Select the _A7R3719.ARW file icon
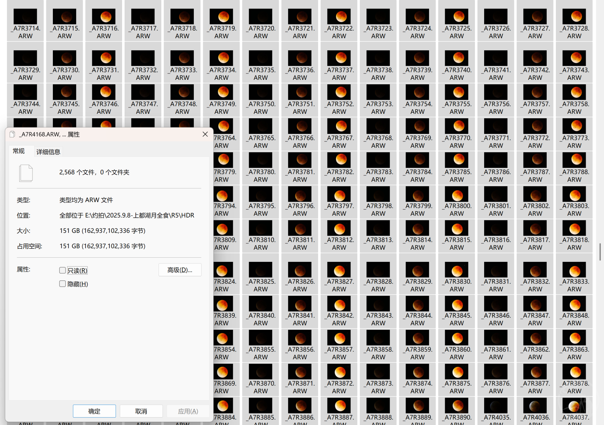The width and height of the screenshot is (604, 425). pyautogui.click(x=221, y=16)
